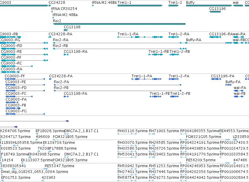Open the RP004186355.5prime EST label
Viewport: 249px width, 182px height.
(x=200, y=131)
